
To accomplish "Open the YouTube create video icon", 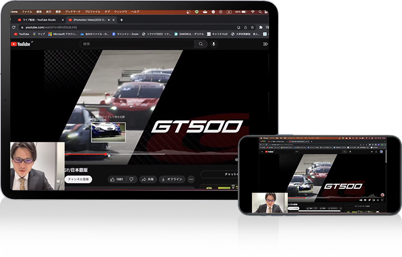I will tap(265, 44).
